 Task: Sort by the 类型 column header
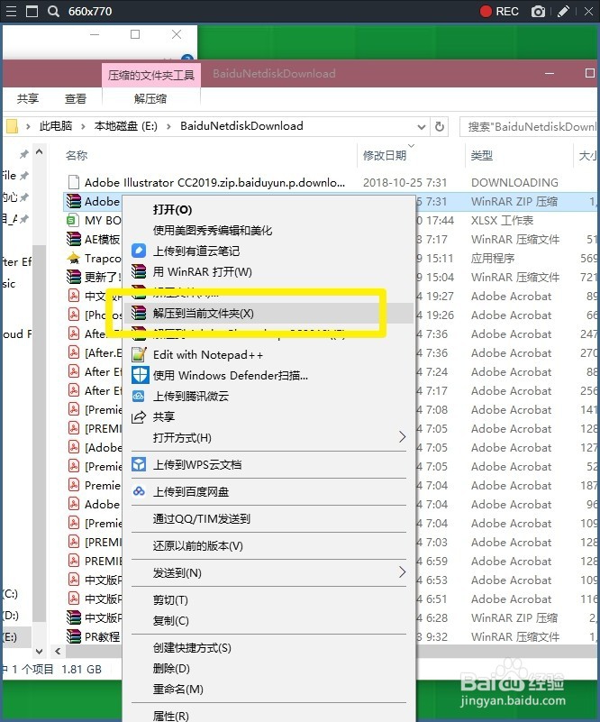(481, 155)
